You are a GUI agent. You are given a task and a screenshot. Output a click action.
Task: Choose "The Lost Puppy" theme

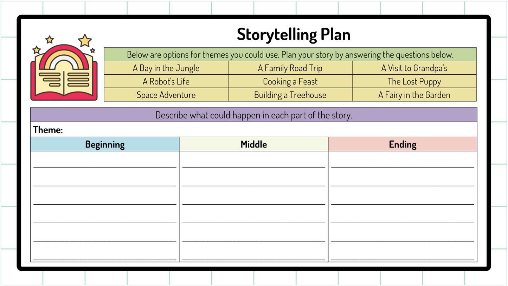pos(414,82)
